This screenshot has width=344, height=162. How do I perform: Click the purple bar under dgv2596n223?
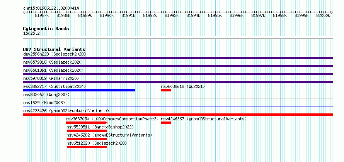[178, 58]
